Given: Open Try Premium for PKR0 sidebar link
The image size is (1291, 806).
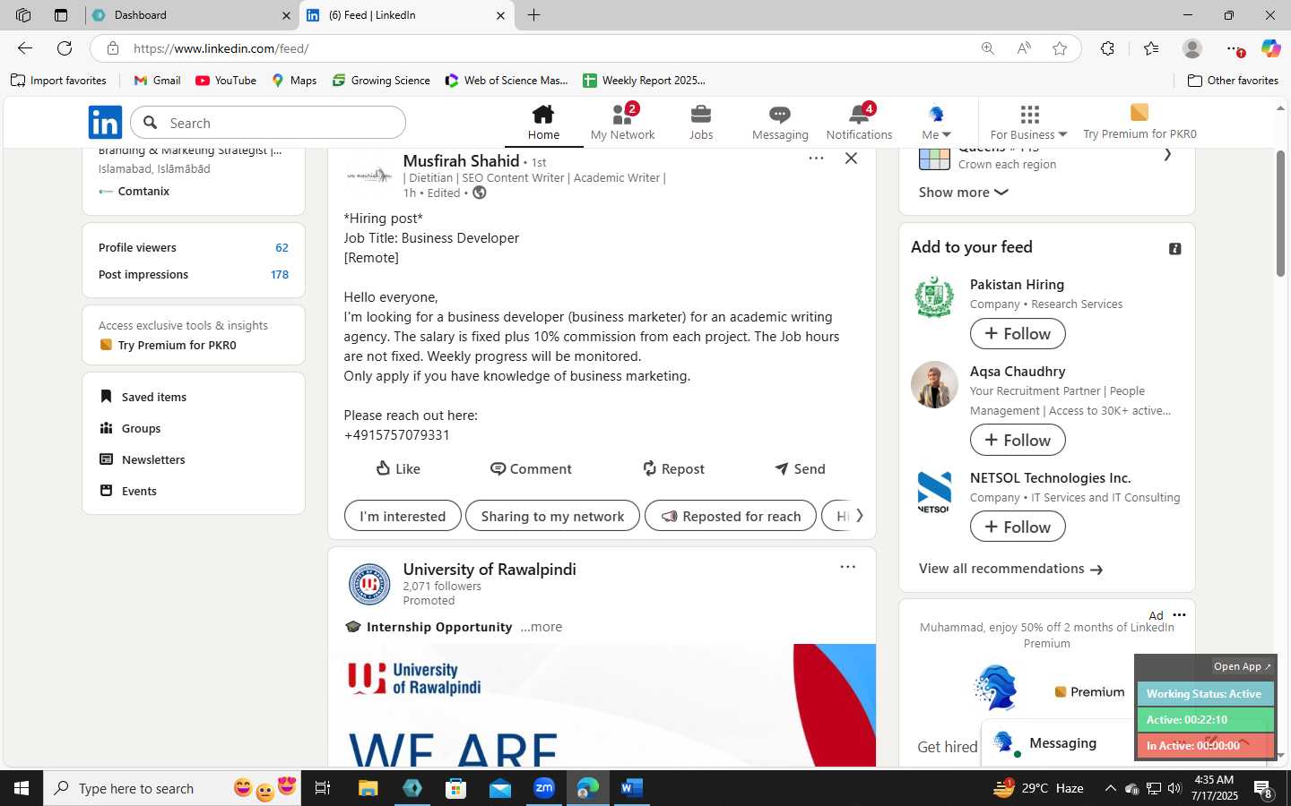Looking at the screenshot, I should (x=168, y=345).
